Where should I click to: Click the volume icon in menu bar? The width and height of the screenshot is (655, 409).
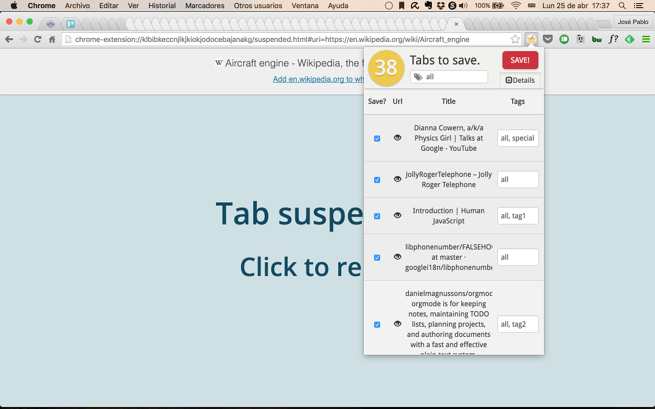pos(464,6)
